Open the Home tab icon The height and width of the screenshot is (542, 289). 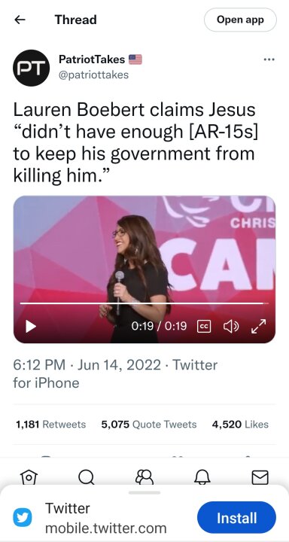(29, 477)
